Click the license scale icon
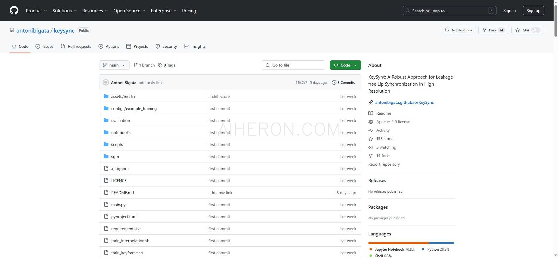 point(371,122)
